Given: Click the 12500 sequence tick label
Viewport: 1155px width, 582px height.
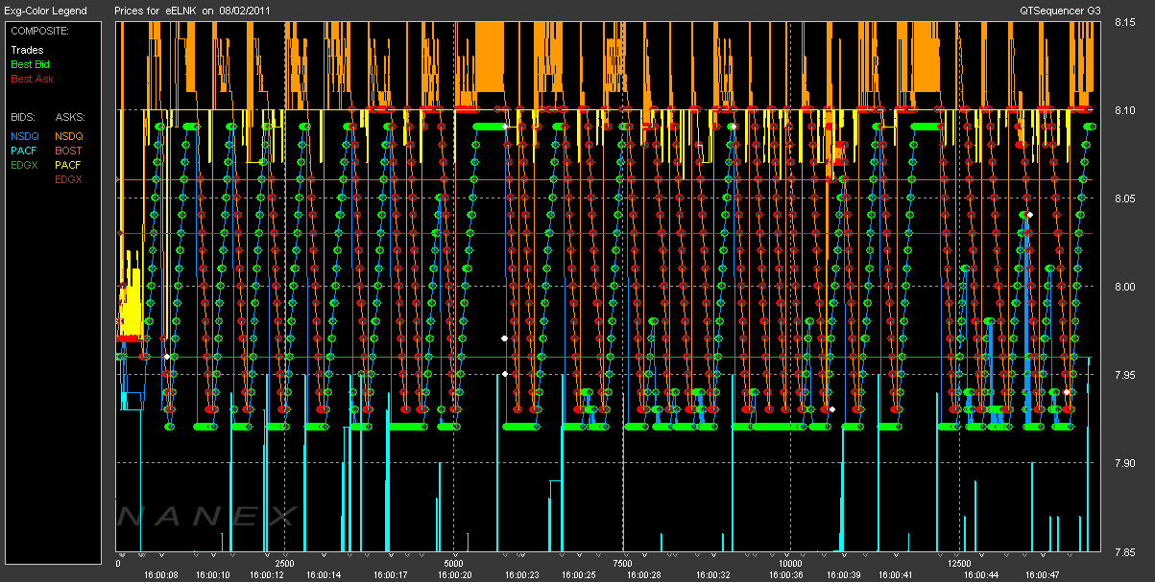Looking at the screenshot, I should point(958,564).
